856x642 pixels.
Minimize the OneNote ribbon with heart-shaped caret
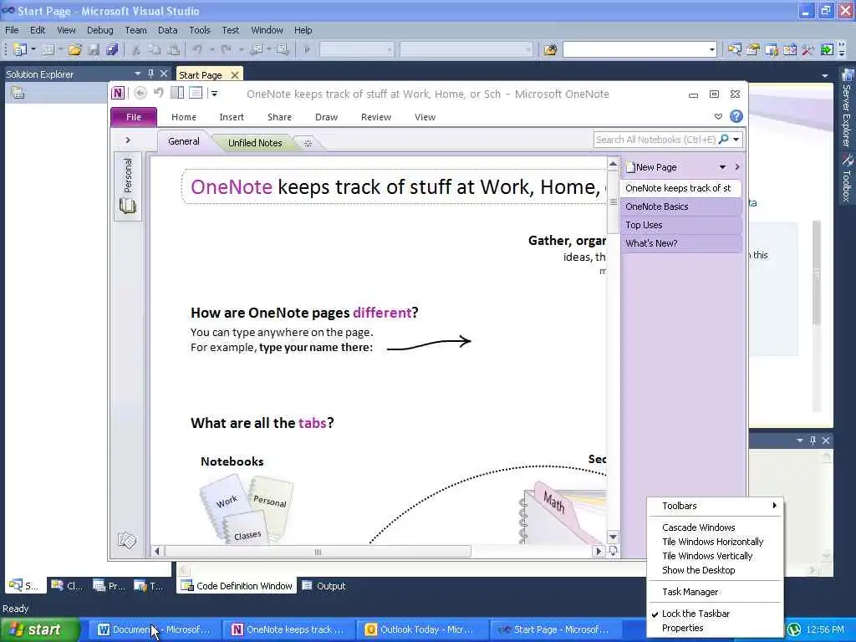(718, 116)
